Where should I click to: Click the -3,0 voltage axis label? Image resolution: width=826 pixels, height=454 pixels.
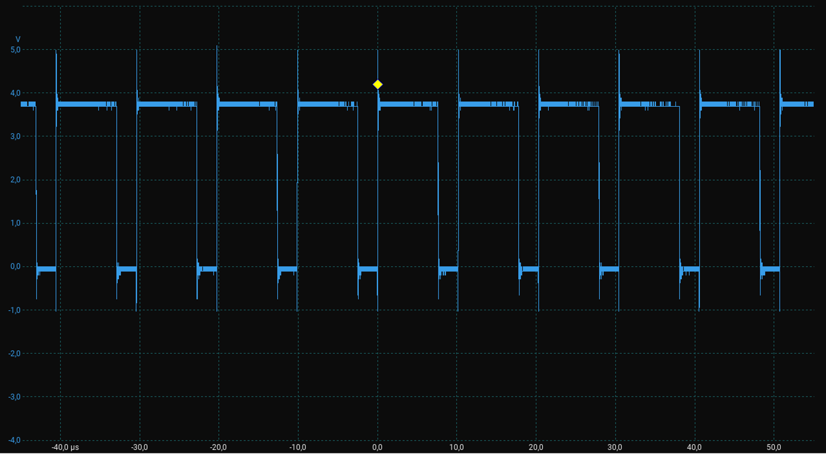(x=15, y=397)
